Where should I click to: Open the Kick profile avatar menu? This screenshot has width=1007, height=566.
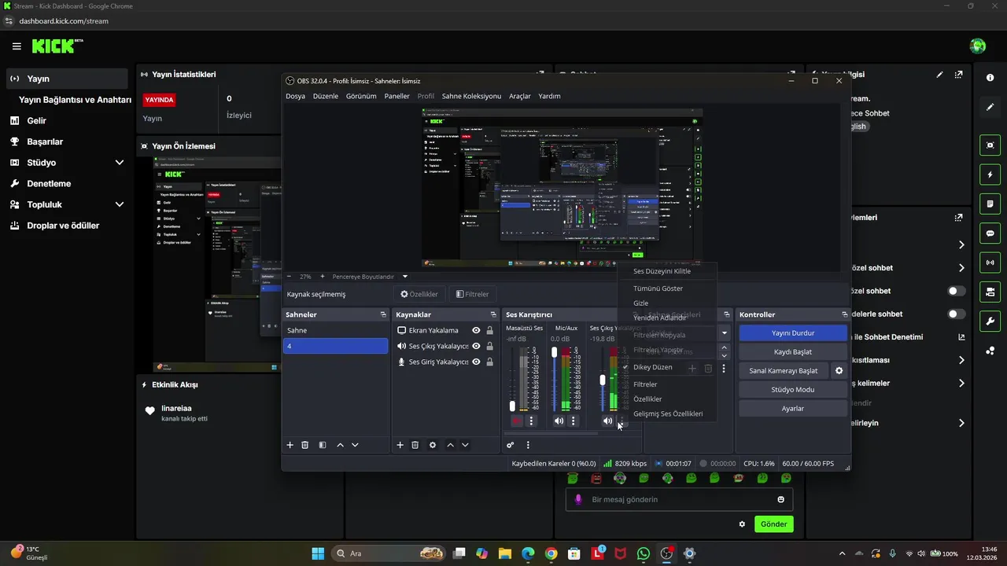click(x=978, y=46)
